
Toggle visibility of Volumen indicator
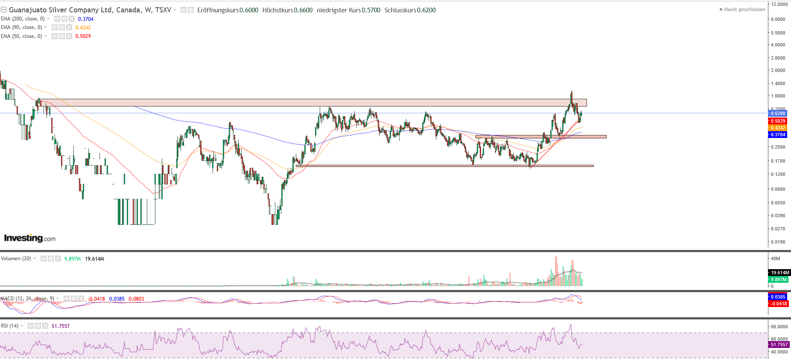[44, 258]
